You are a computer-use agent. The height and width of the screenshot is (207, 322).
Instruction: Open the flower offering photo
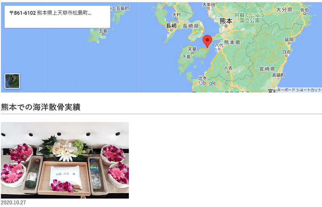(x=65, y=160)
